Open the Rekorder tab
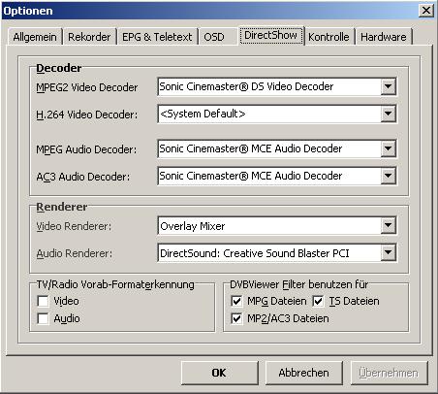The height and width of the screenshot is (394, 438). pyautogui.click(x=89, y=37)
